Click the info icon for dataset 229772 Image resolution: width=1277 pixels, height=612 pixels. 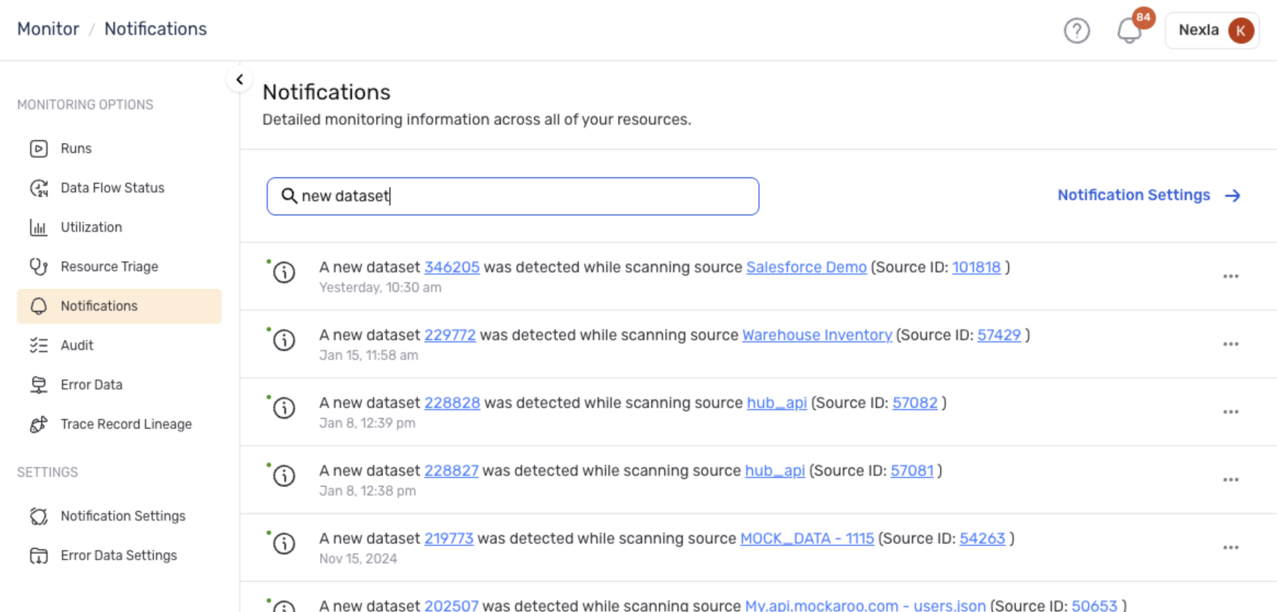click(284, 340)
